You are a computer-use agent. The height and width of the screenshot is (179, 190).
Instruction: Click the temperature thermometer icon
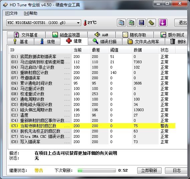85,23
